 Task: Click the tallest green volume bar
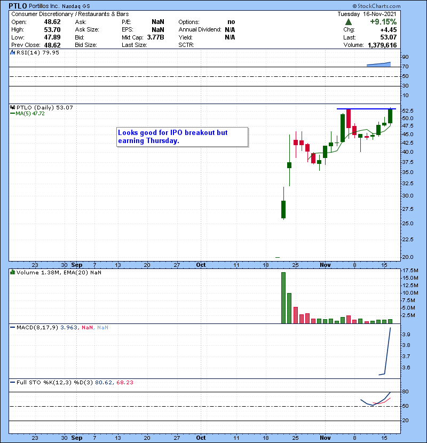click(x=283, y=298)
